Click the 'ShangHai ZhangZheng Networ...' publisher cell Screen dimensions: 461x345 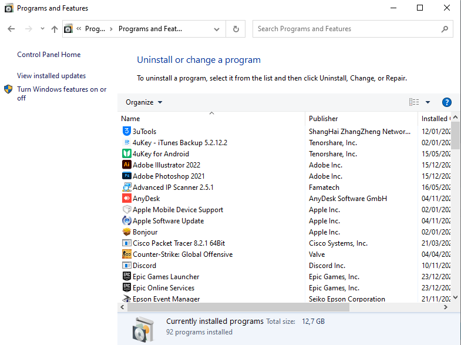pos(359,132)
